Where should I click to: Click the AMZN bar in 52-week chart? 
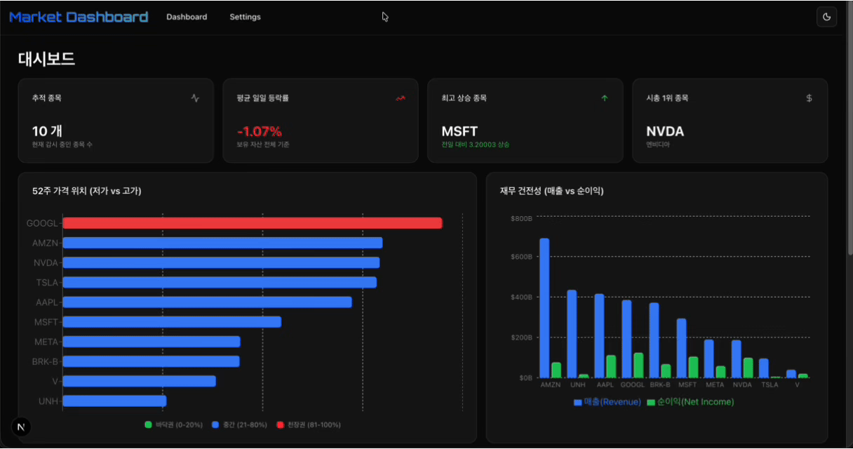222,243
